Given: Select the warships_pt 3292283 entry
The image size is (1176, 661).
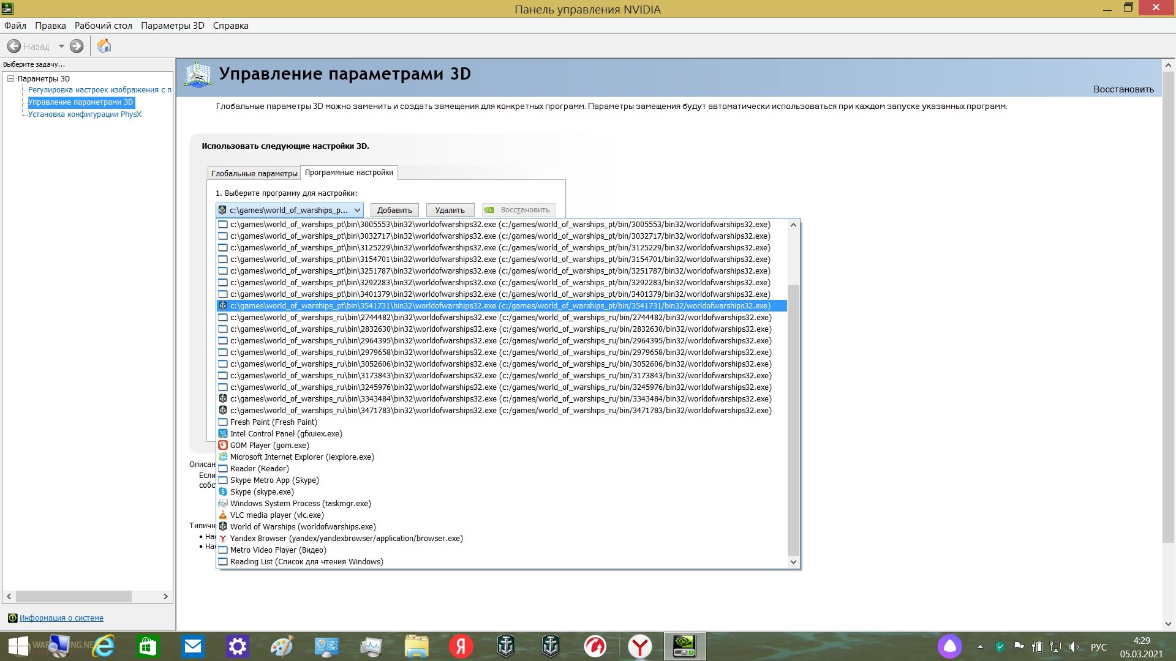Looking at the screenshot, I should coord(502,283).
